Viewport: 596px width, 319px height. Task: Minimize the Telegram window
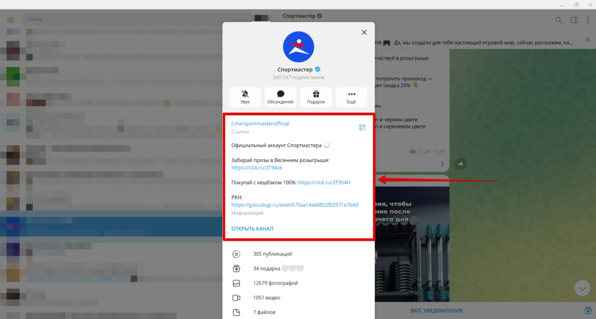pos(562,5)
